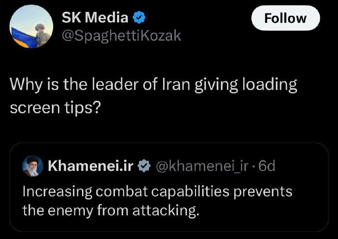
Task: Click Khamenei.ir's verified checkmark badge
Action: pos(144,166)
